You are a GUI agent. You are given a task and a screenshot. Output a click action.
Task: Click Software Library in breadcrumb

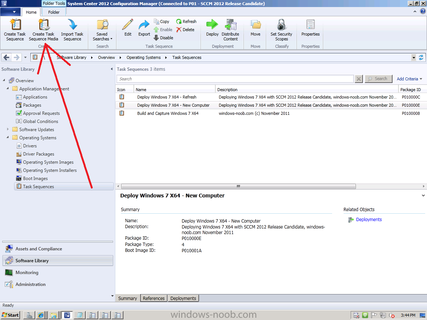point(71,57)
